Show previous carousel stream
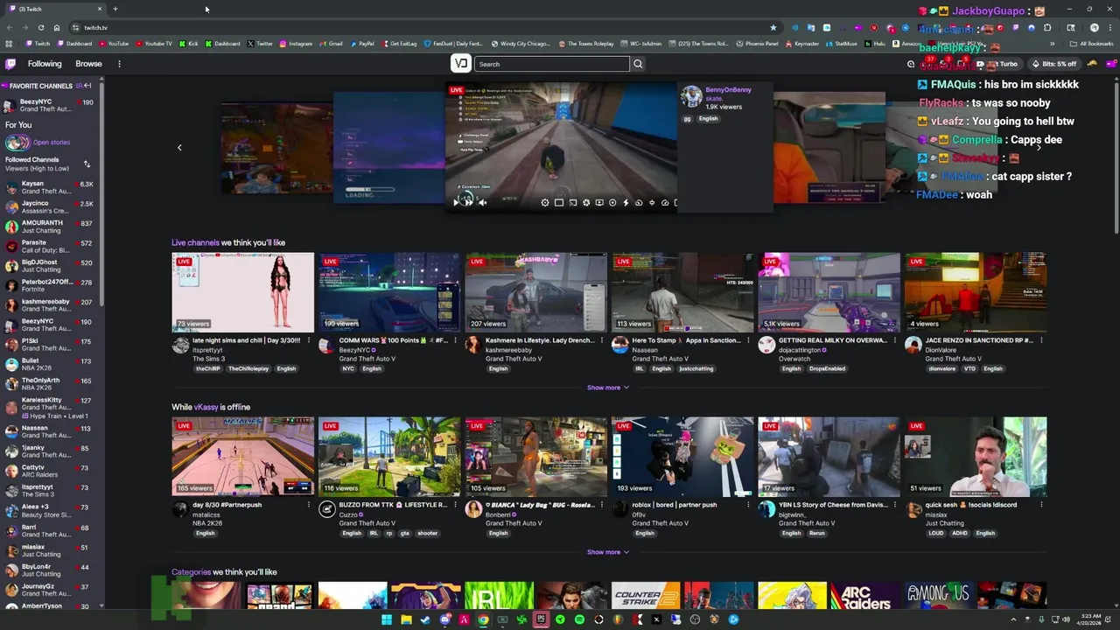Image resolution: width=1120 pixels, height=630 pixels. pos(179,147)
